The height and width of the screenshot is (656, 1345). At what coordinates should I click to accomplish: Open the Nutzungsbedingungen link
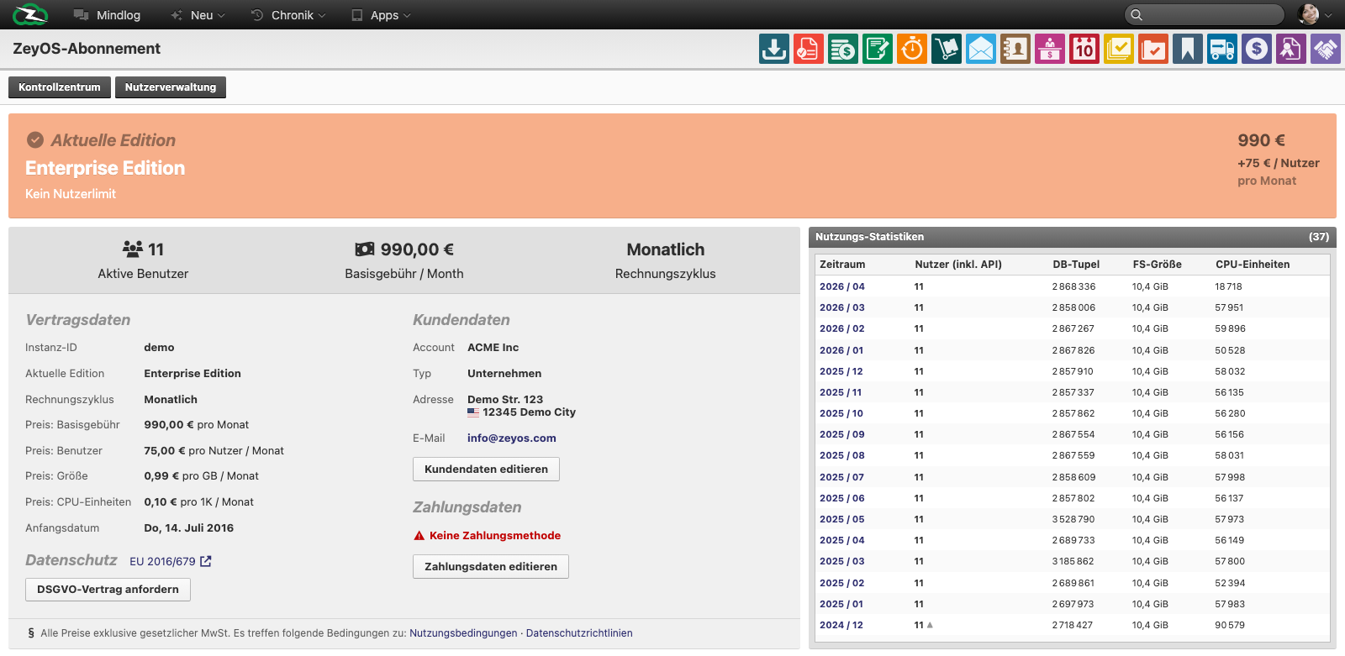(463, 633)
